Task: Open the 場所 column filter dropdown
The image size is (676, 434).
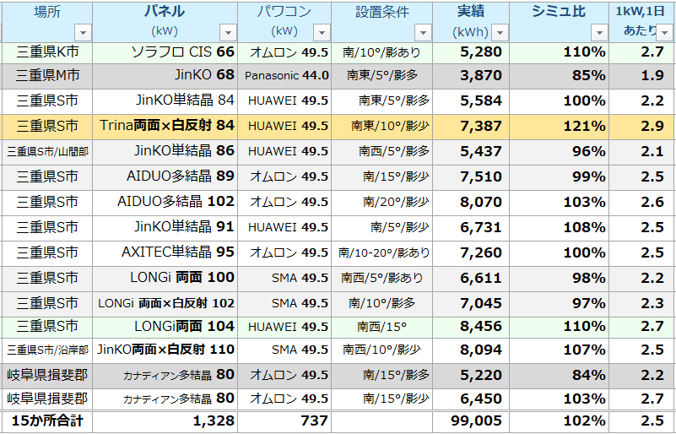Action: [x=84, y=33]
